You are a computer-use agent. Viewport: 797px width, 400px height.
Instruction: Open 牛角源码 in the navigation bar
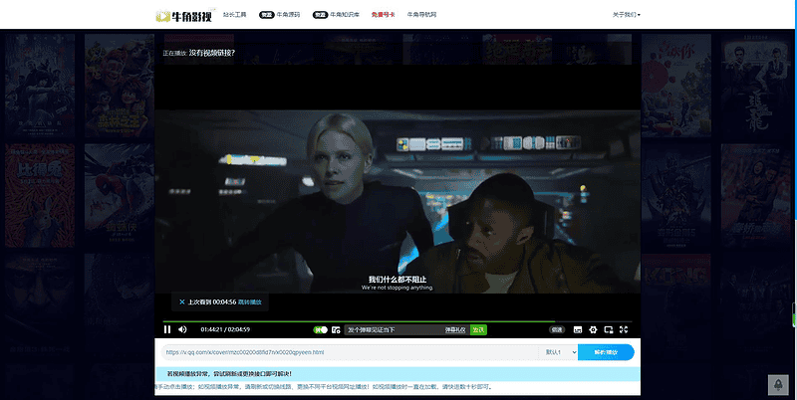tap(280, 15)
